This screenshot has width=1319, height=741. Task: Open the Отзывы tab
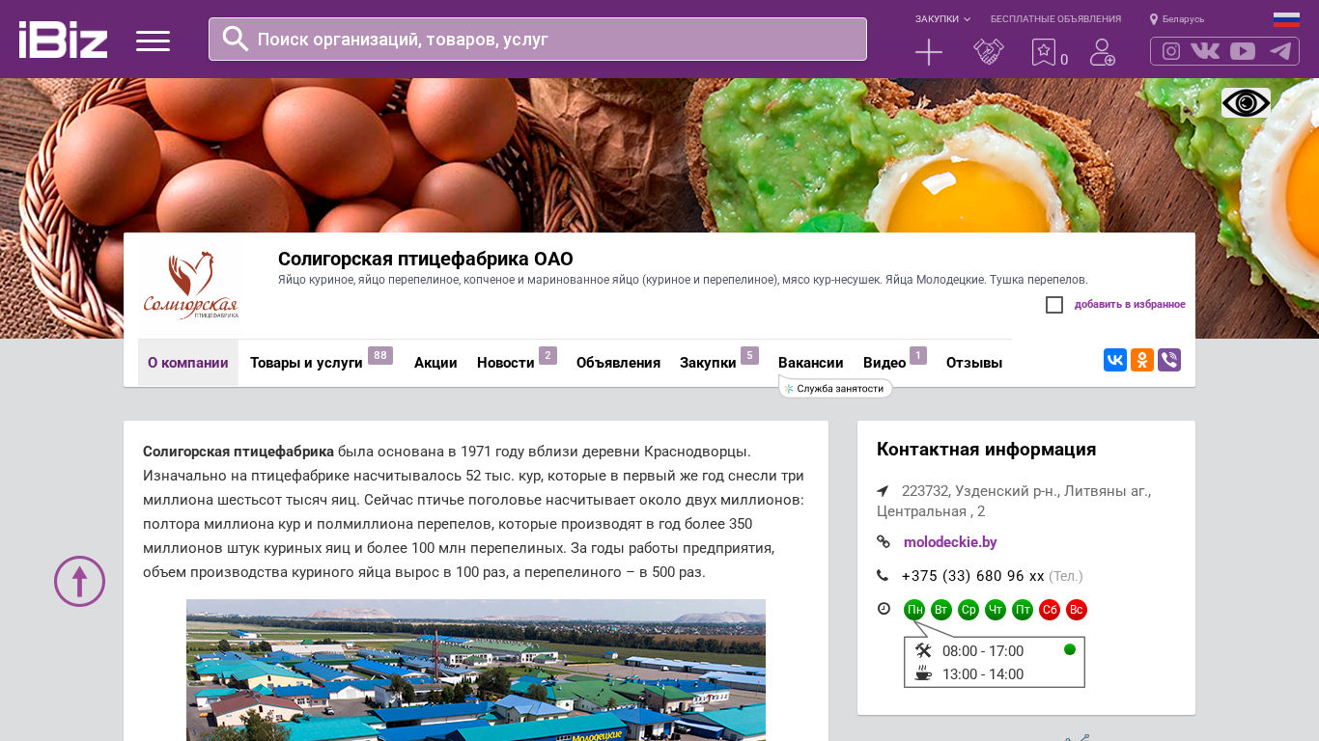(x=974, y=363)
